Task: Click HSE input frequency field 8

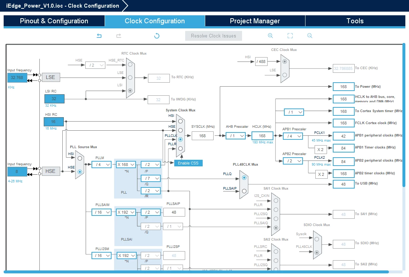Action: [x=17, y=172]
